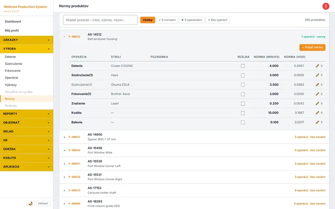Open the red alert notification icon
The height and width of the screenshot is (209, 335).
tap(326, 6)
